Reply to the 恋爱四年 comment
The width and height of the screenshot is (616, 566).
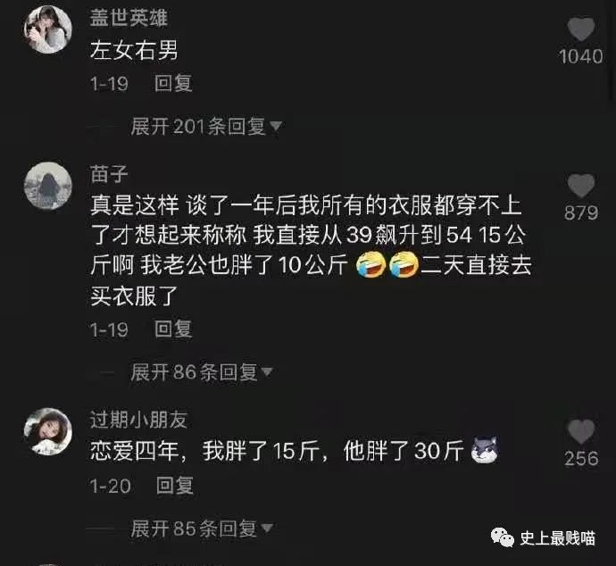pyautogui.click(x=175, y=486)
